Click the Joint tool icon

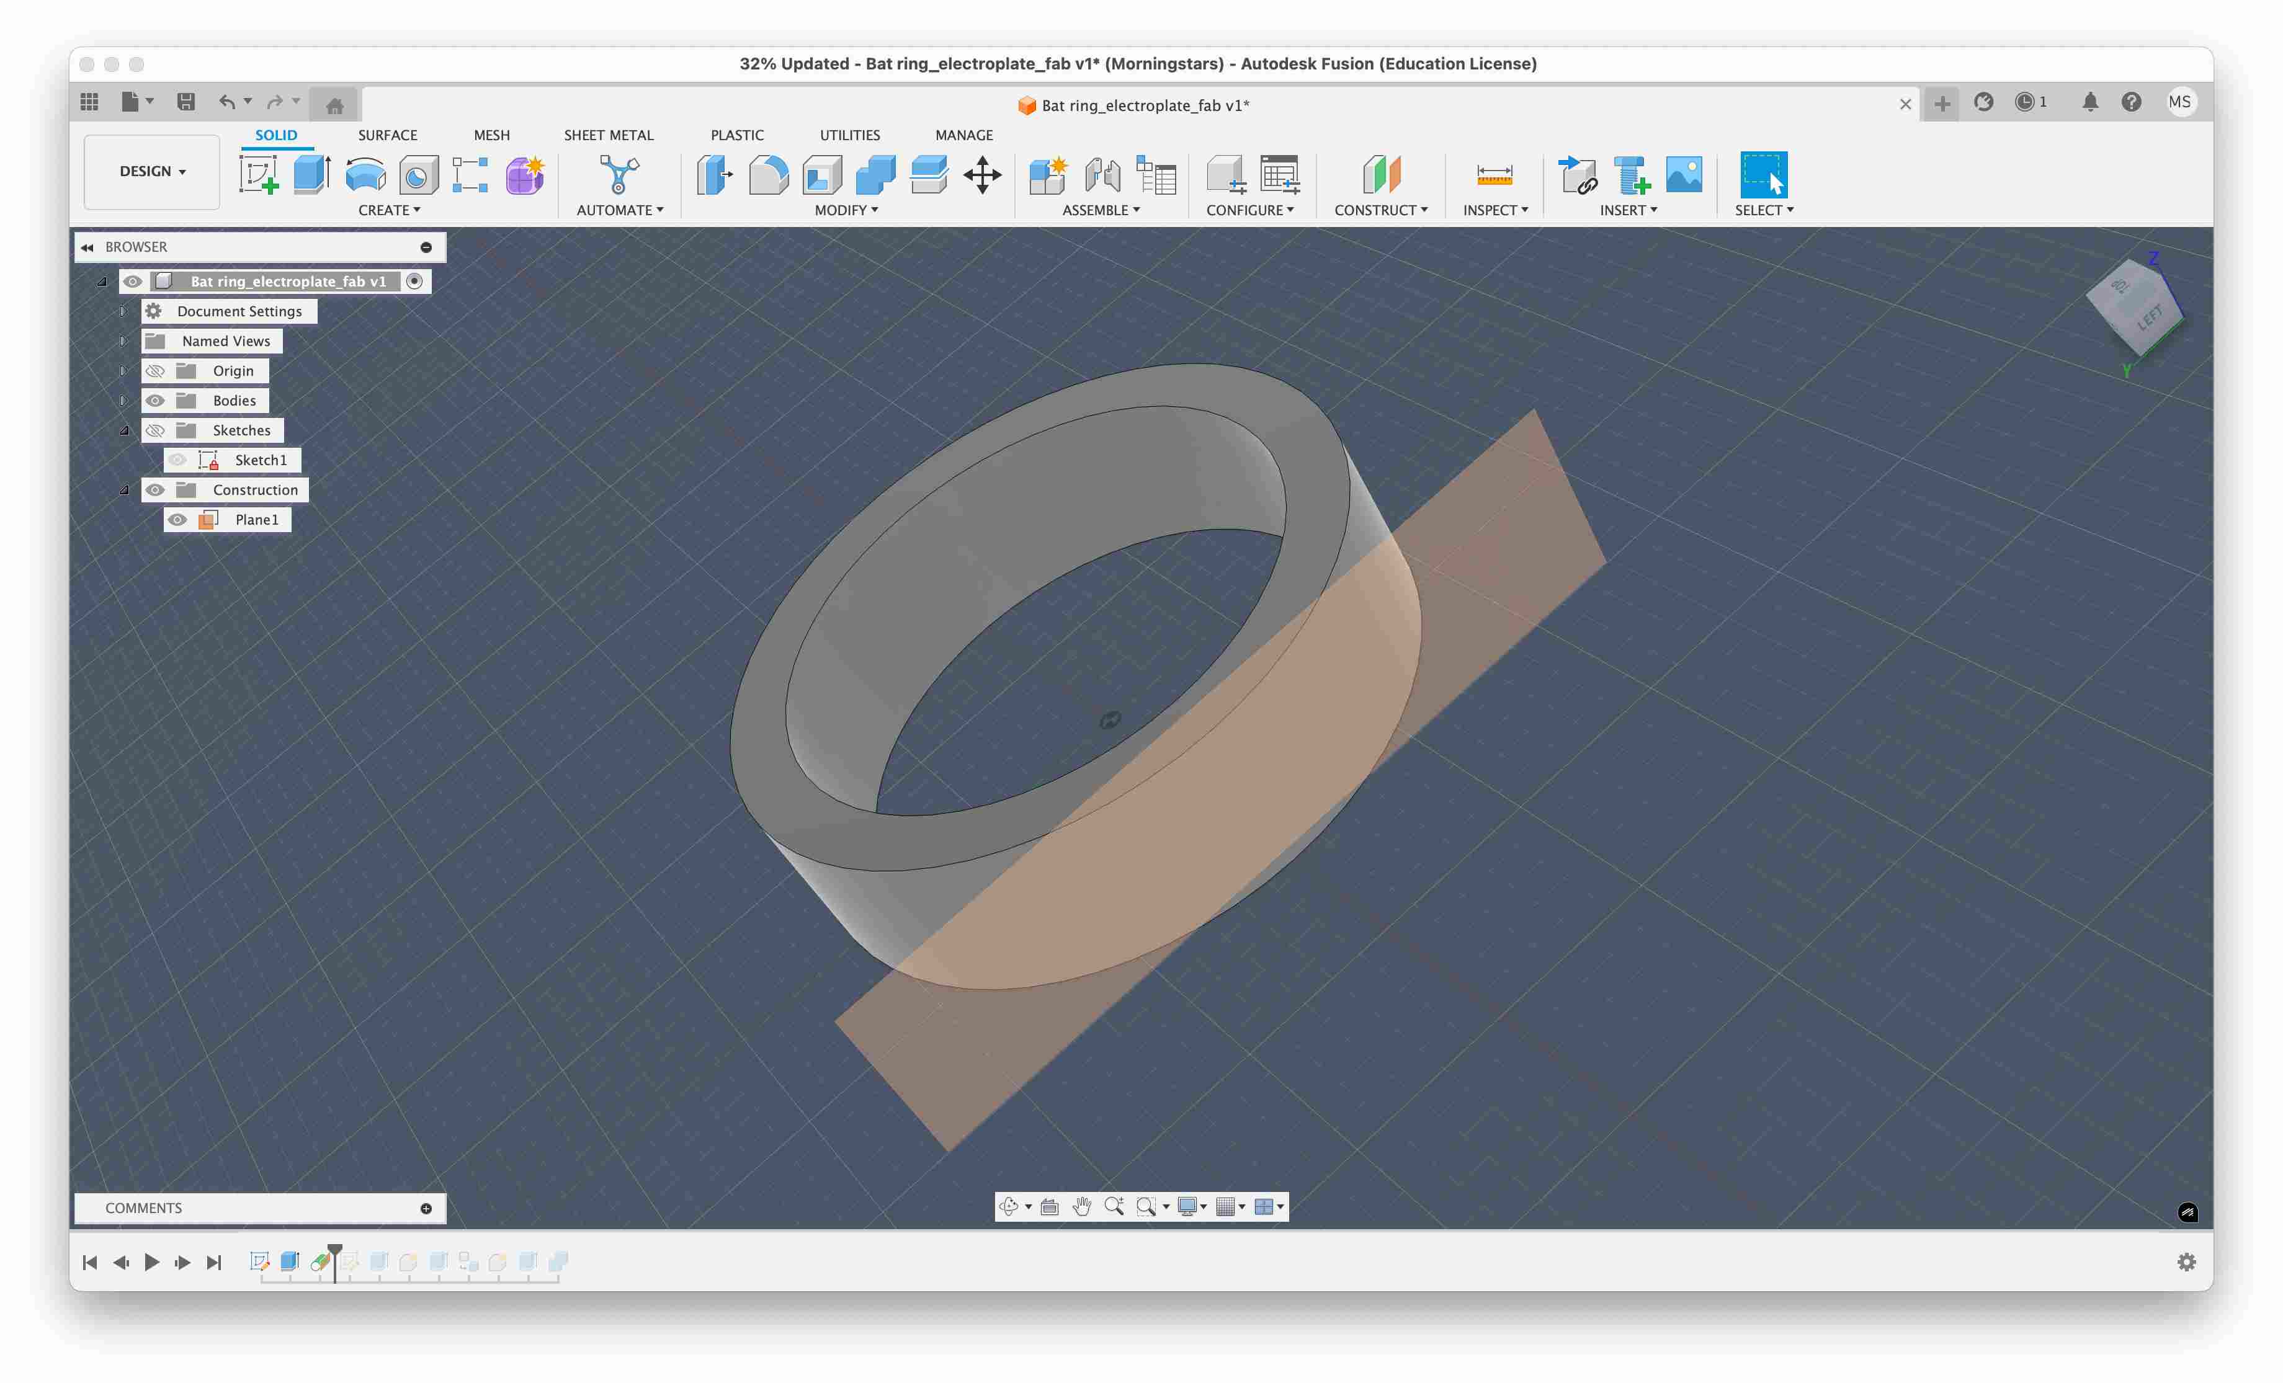(x=1102, y=174)
